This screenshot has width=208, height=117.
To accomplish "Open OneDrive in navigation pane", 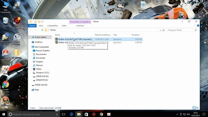I will click(38, 42).
